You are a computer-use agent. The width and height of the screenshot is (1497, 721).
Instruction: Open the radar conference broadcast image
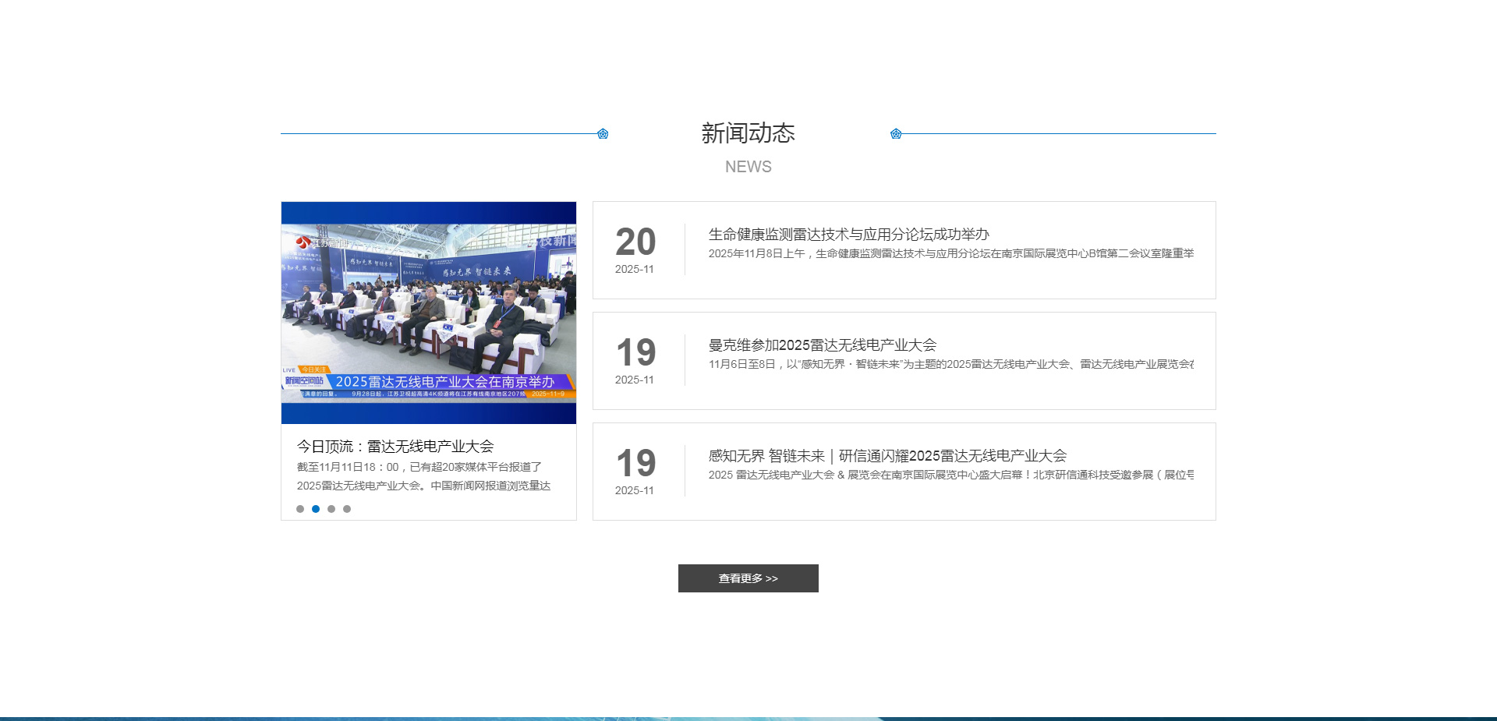[x=429, y=313]
